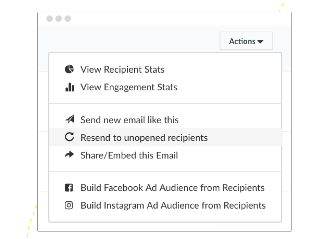The height and width of the screenshot is (239, 328).
Task: Click the caret arrow beside Actions
Action: [x=260, y=42]
